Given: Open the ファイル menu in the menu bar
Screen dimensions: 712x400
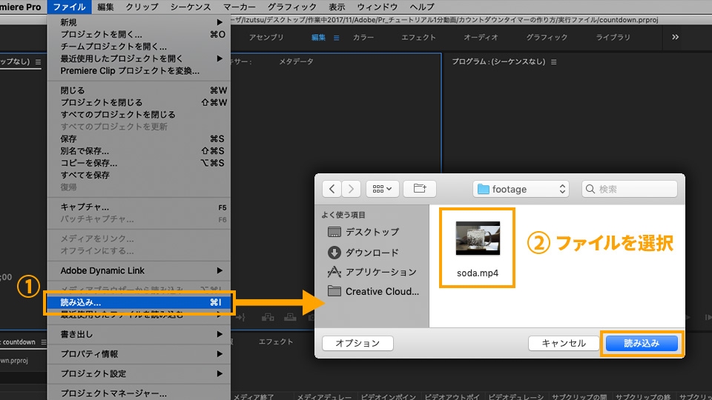Looking at the screenshot, I should (x=69, y=7).
